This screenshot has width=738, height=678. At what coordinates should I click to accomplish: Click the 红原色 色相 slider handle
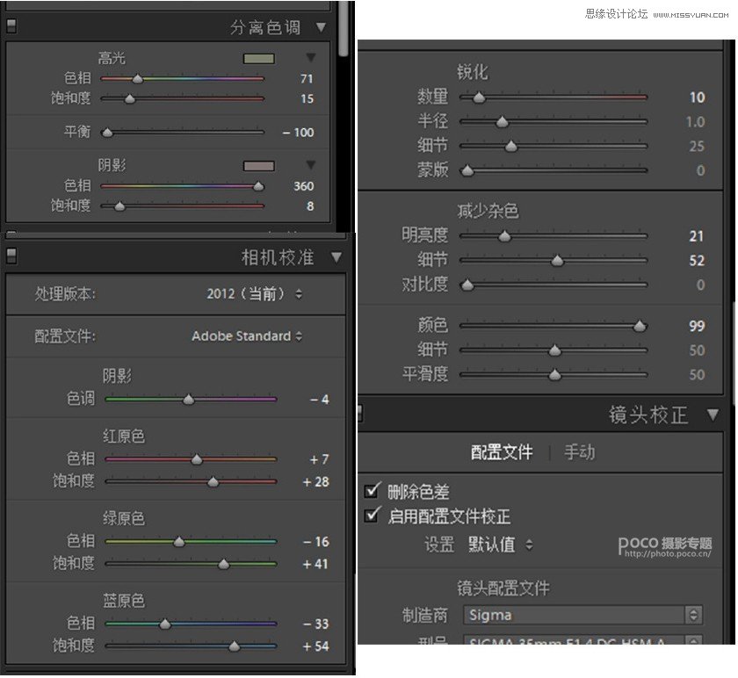(x=196, y=459)
